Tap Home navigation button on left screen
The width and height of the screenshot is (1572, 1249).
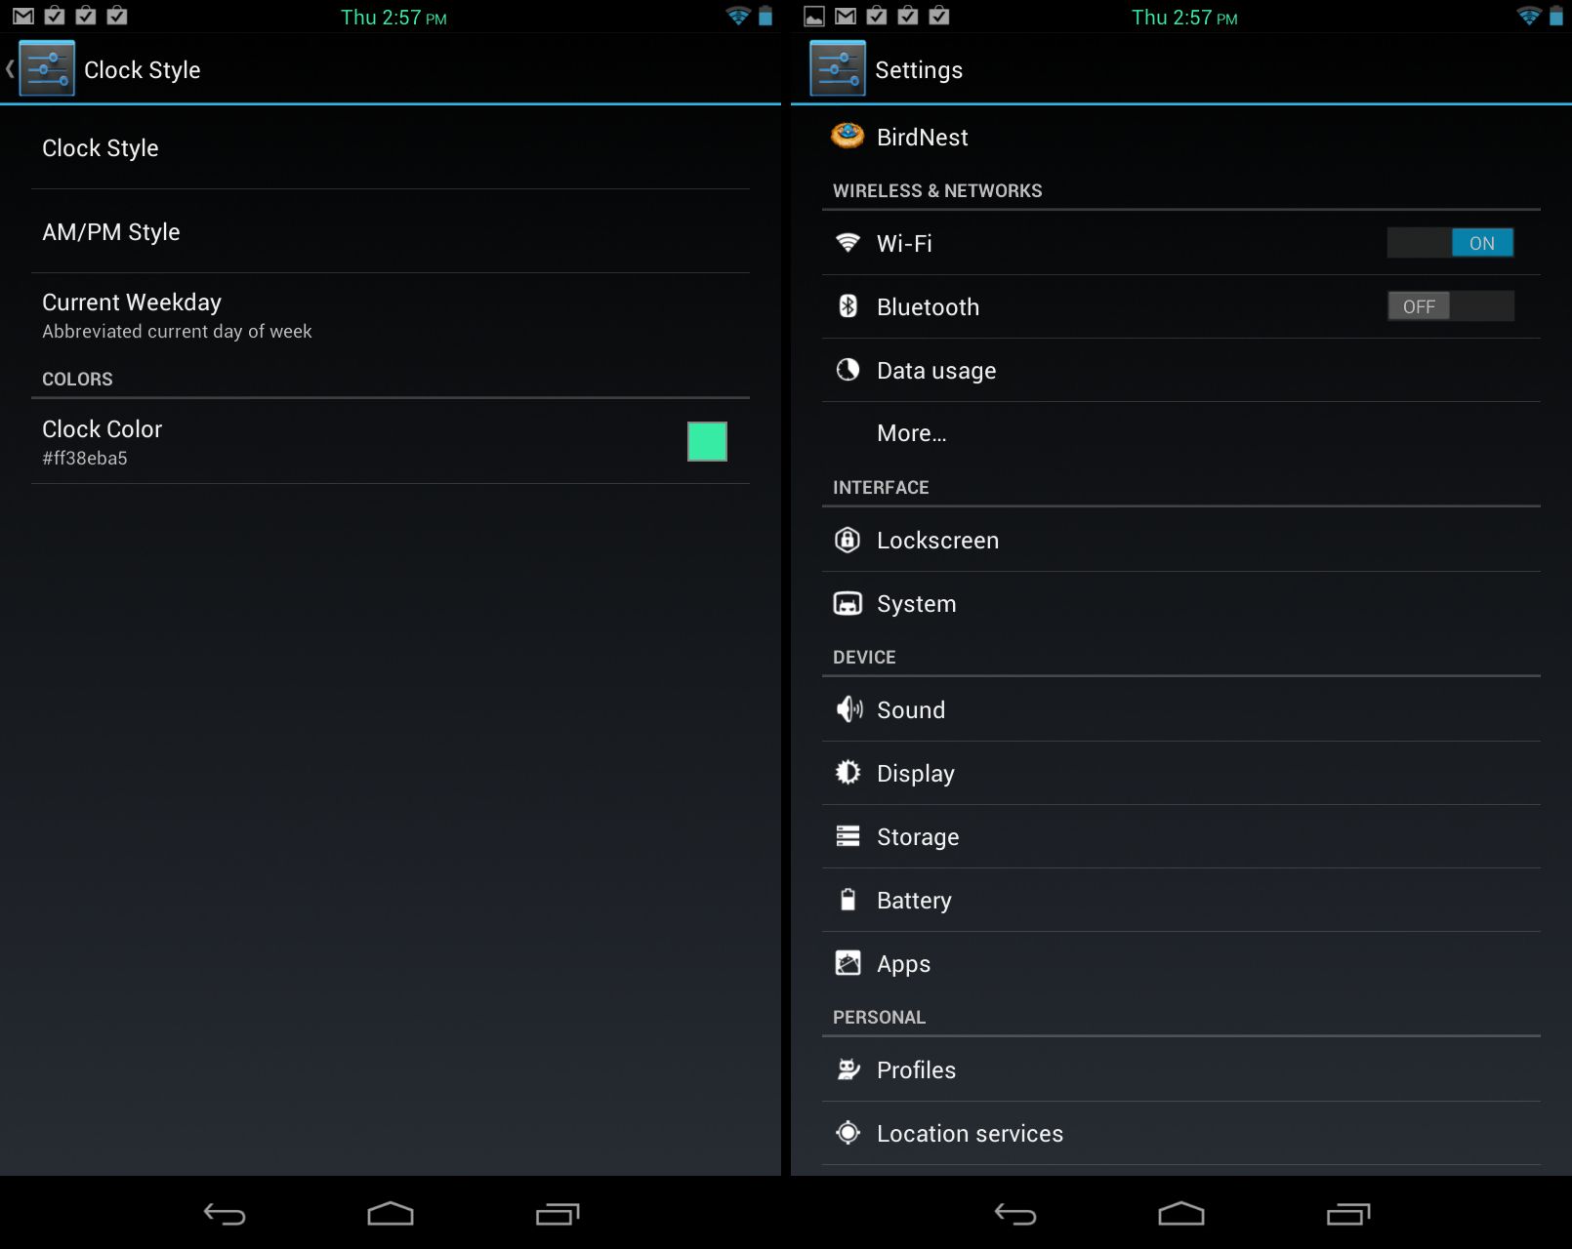click(x=391, y=1213)
